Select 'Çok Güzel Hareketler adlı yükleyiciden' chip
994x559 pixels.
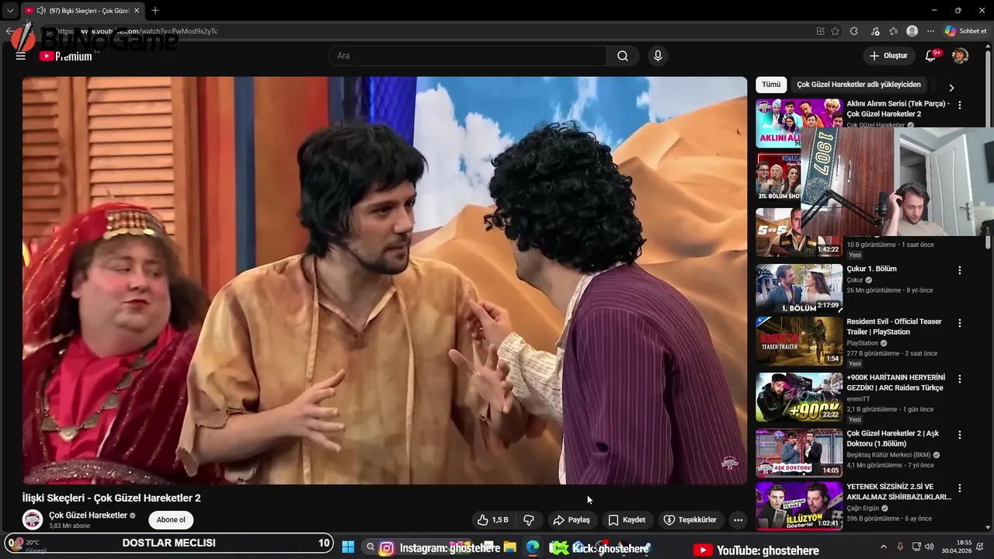click(859, 85)
